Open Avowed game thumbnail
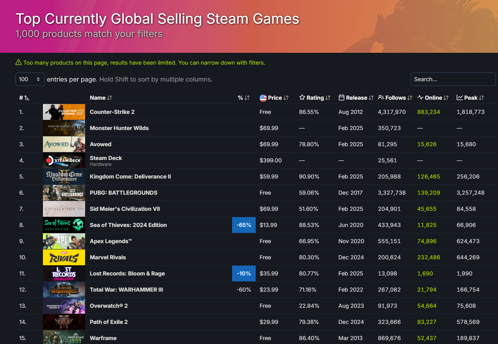498x344 pixels. [64, 144]
